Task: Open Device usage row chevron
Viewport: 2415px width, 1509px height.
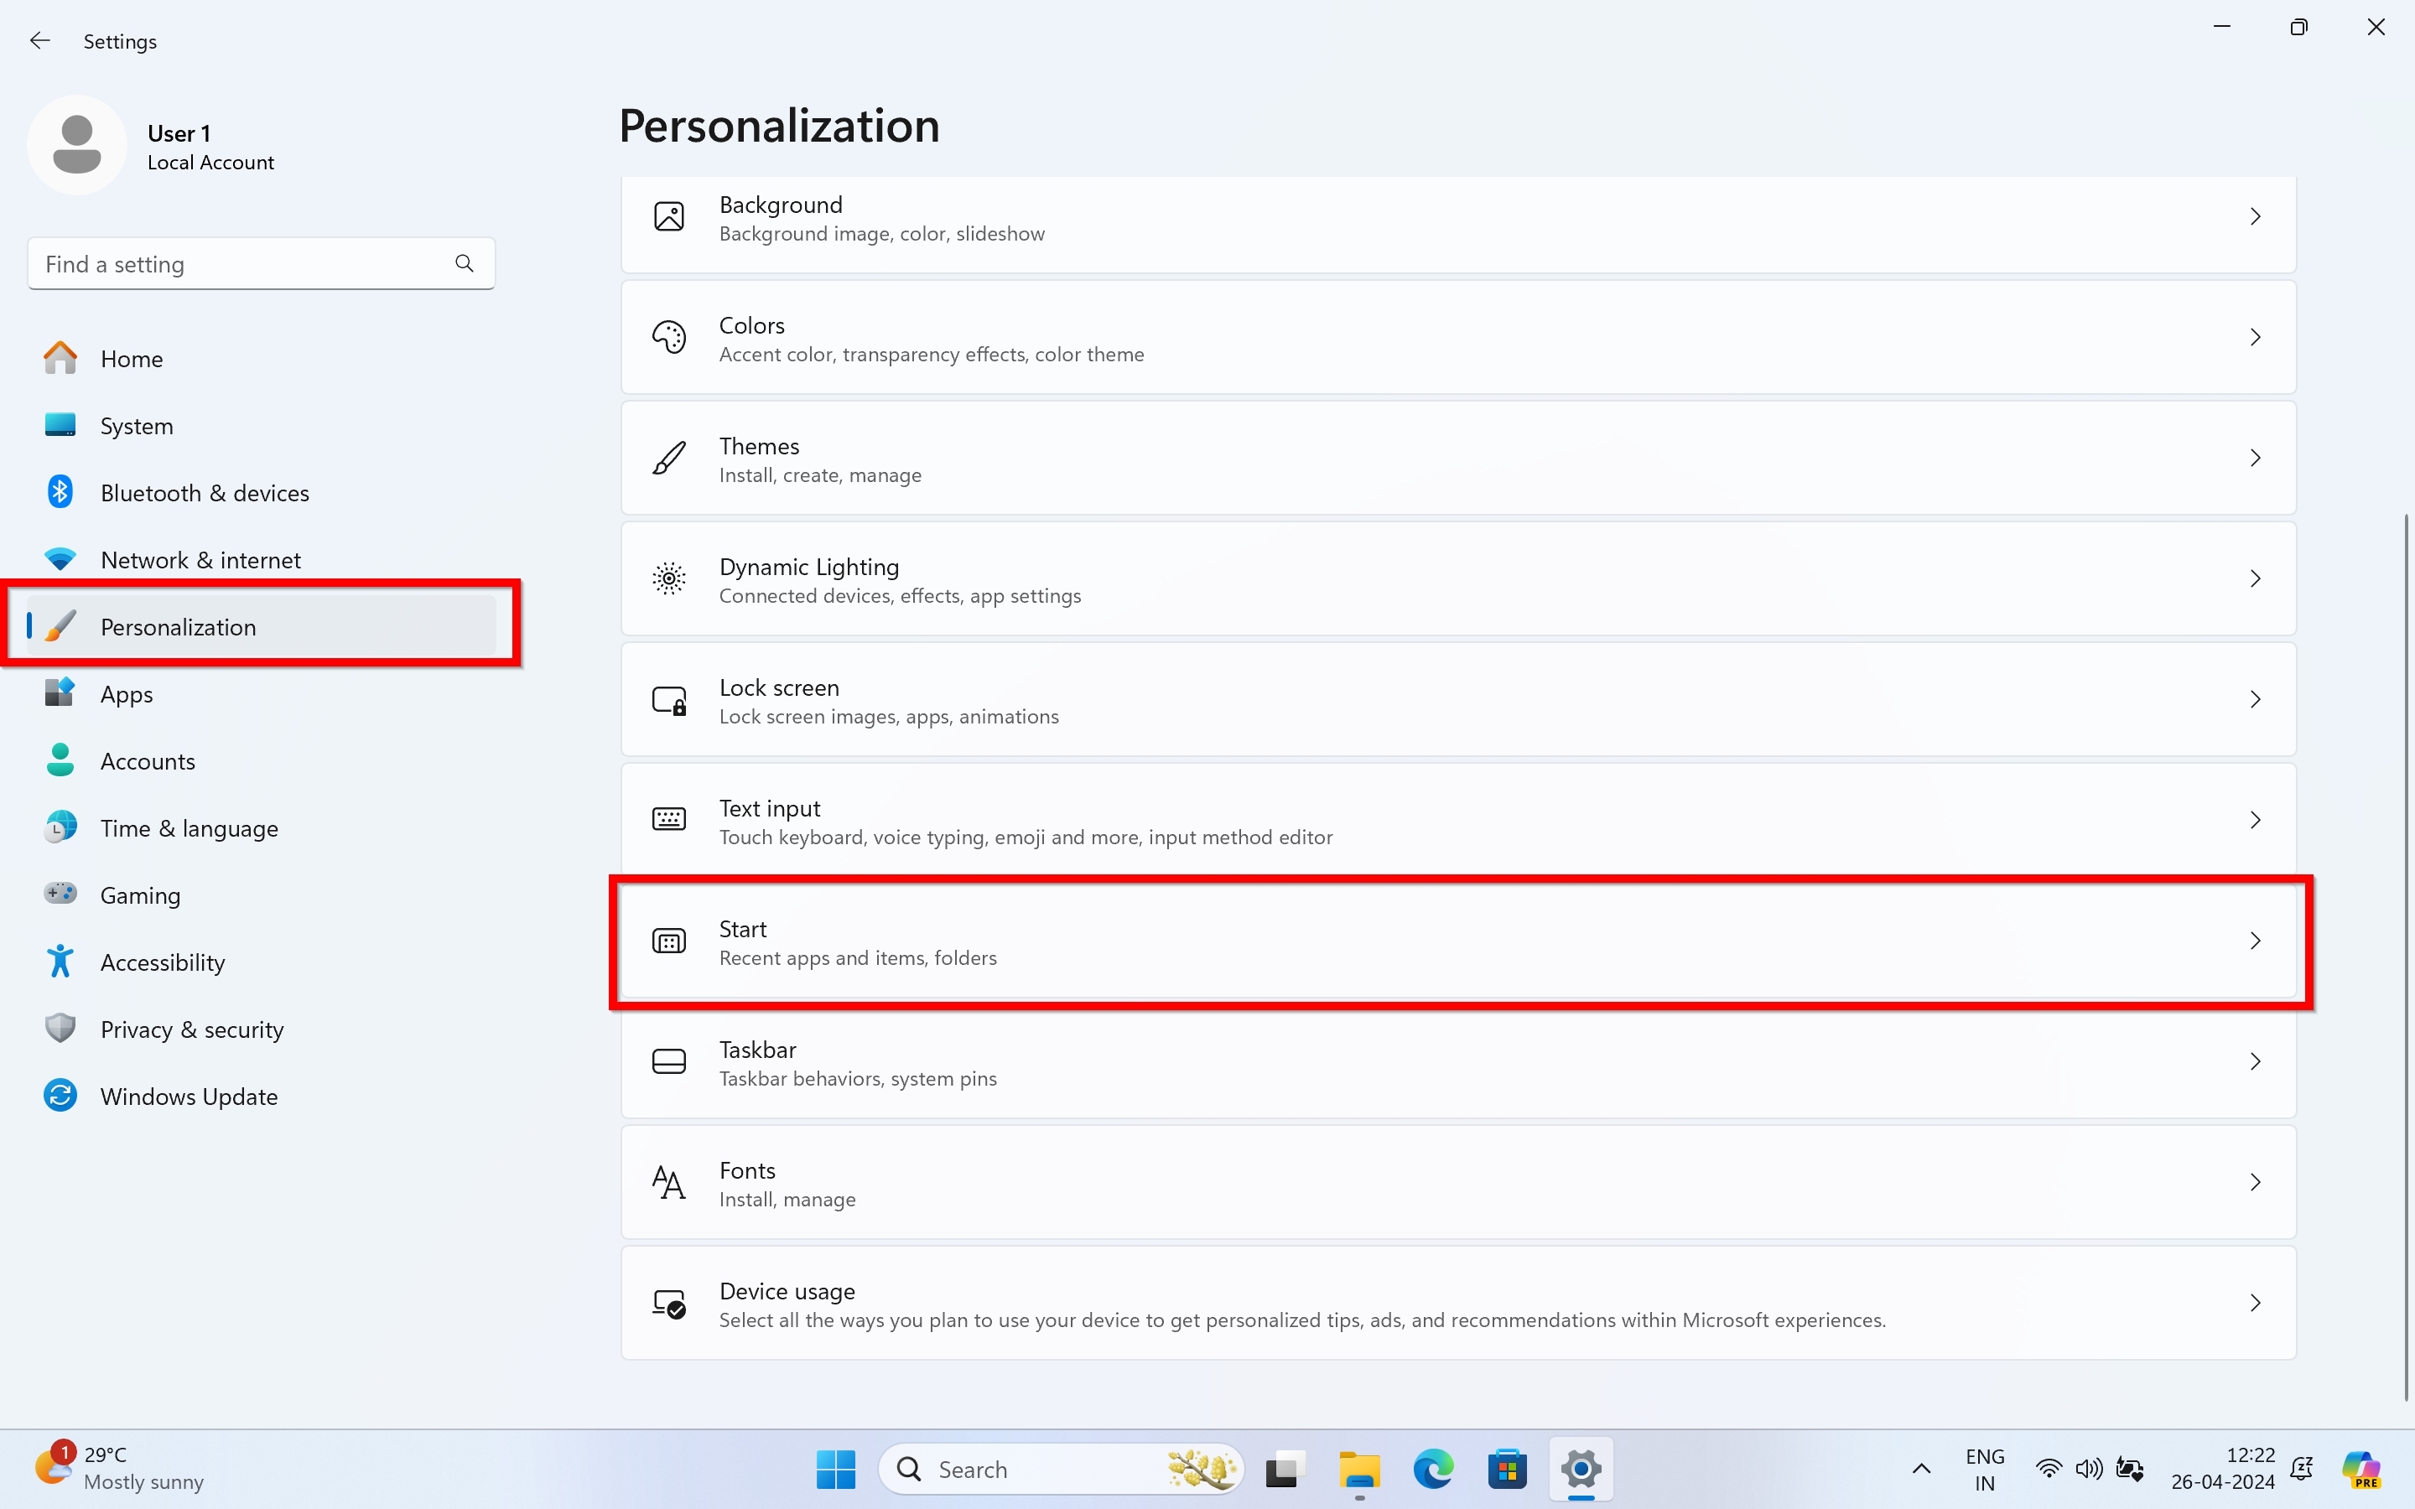Action: pyautogui.click(x=2254, y=1304)
